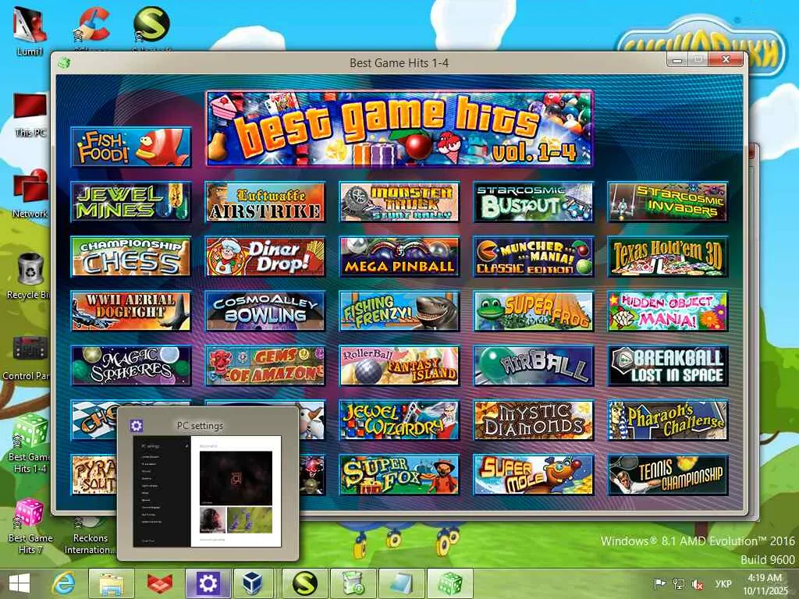Launch Magic Spheres game tile
This screenshot has height=599, width=799.
pyautogui.click(x=131, y=366)
